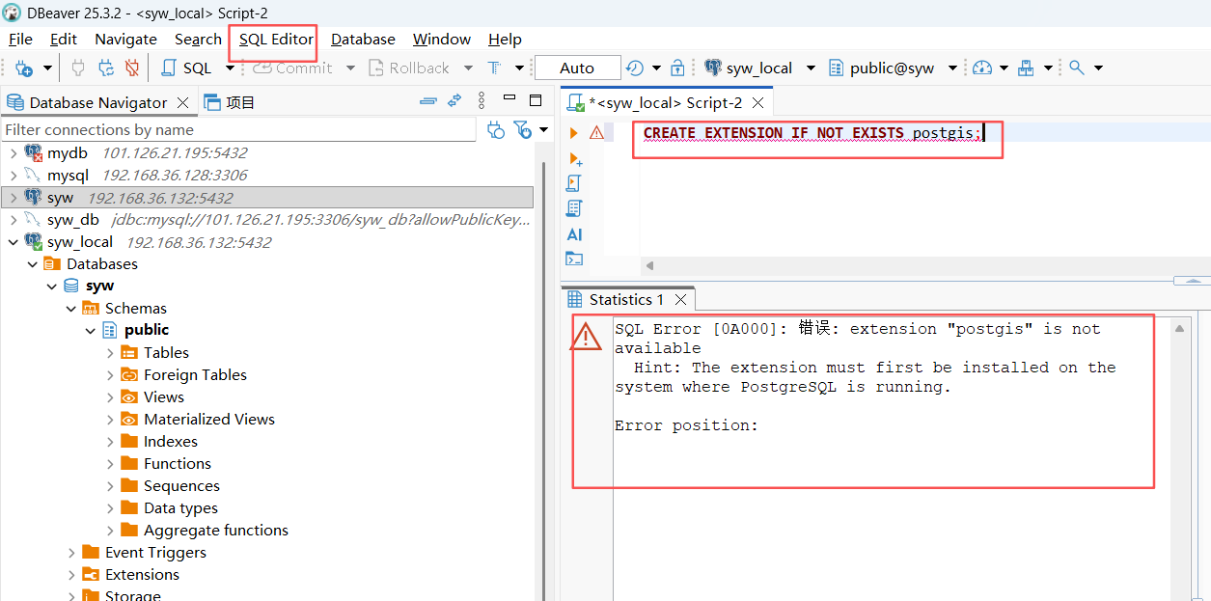Screen dimensions: 1211x601
Task: Switch to the 项目 tab
Action: (230, 102)
